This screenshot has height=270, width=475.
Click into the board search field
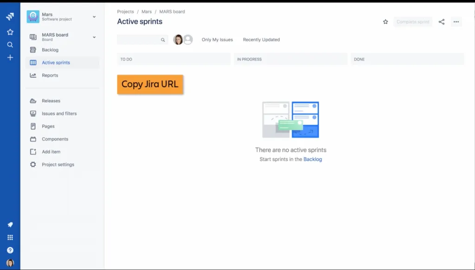142,39
